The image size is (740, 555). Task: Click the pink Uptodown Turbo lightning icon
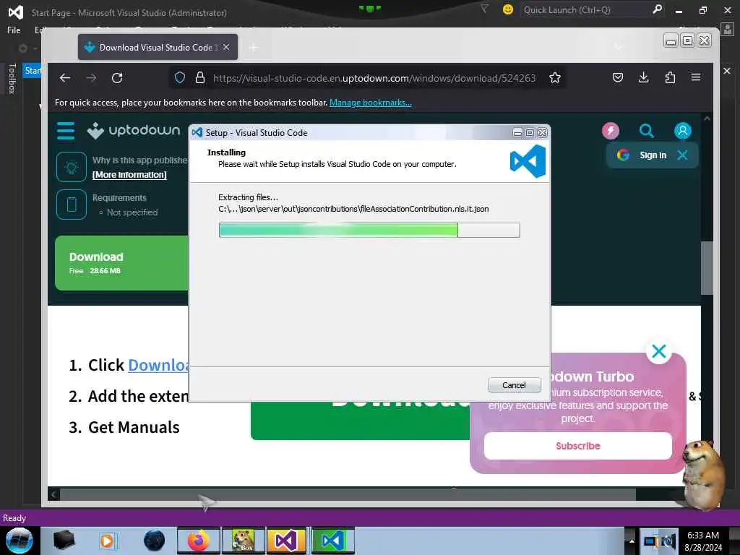click(x=611, y=131)
